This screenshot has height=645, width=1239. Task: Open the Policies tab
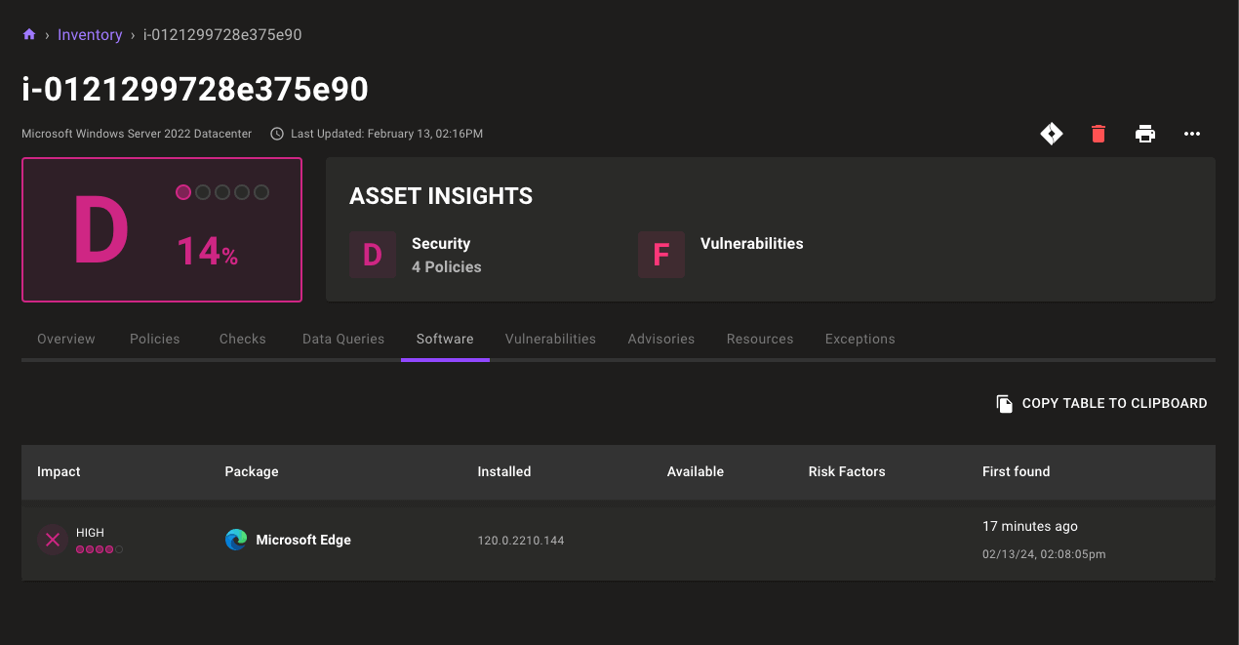point(155,339)
